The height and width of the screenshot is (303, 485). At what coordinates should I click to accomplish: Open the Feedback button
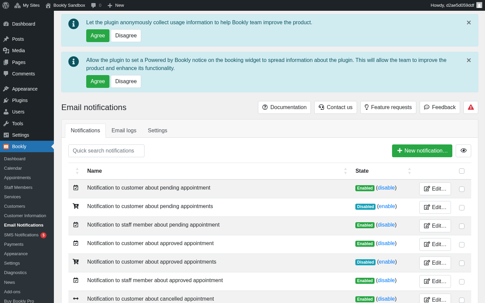440,107
